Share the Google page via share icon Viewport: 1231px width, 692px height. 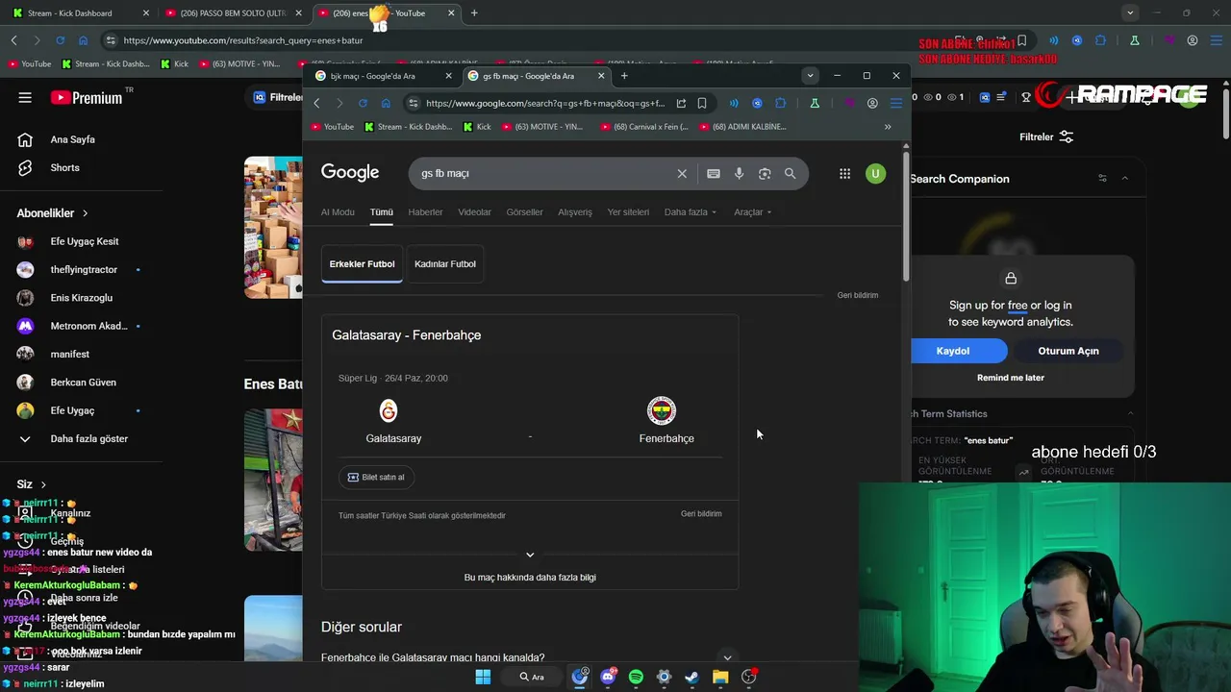(x=681, y=103)
